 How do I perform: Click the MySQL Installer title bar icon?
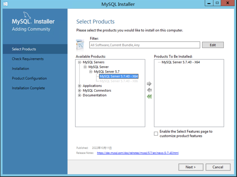(5, 4)
